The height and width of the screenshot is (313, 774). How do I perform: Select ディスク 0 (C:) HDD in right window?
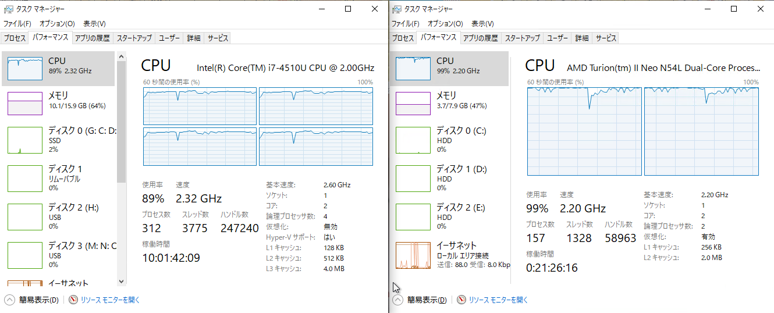tap(449, 140)
